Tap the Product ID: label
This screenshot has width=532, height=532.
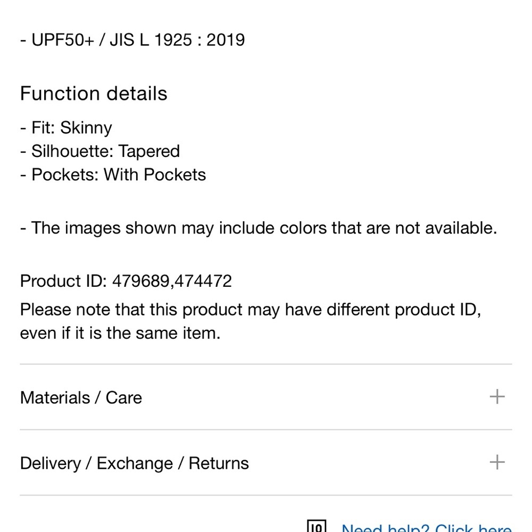coord(64,281)
